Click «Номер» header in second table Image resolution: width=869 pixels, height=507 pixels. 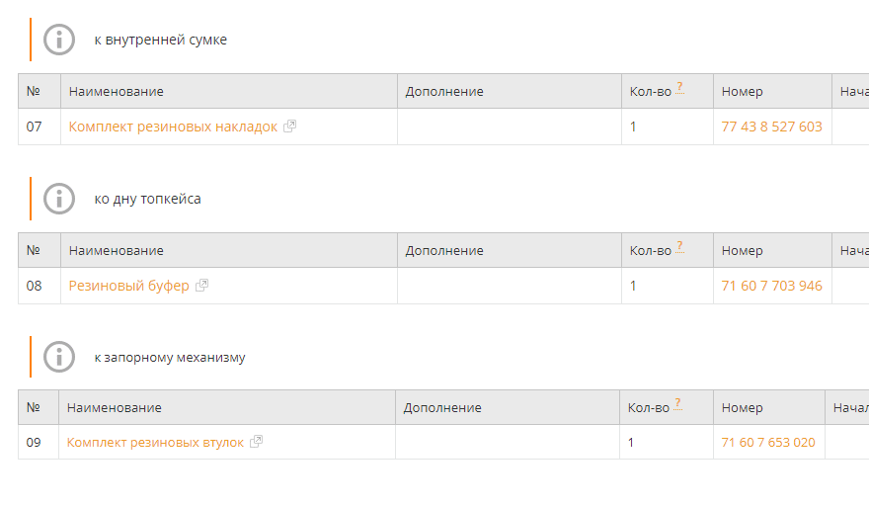(742, 250)
